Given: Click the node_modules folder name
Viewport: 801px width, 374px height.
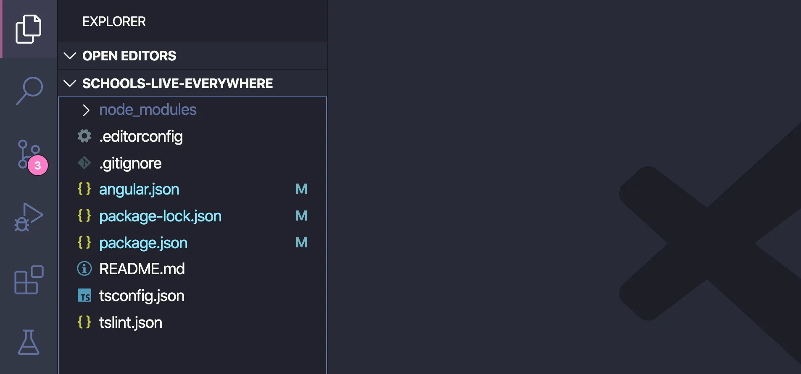Looking at the screenshot, I should coord(148,110).
